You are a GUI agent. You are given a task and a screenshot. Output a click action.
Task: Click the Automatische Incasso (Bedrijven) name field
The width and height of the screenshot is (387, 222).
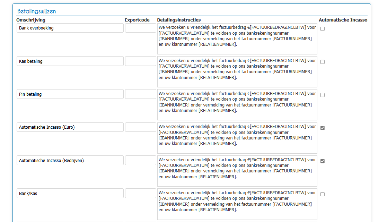pos(70,160)
